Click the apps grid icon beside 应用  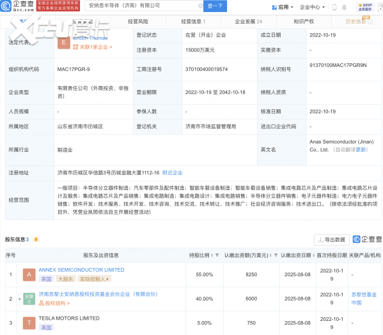tap(274, 7)
